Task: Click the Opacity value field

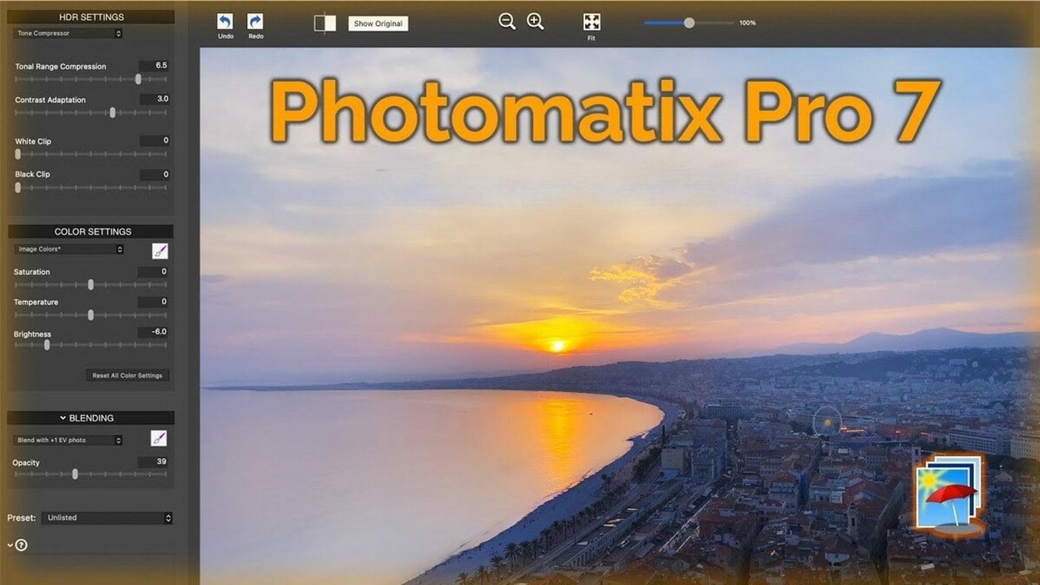Action: click(x=154, y=462)
